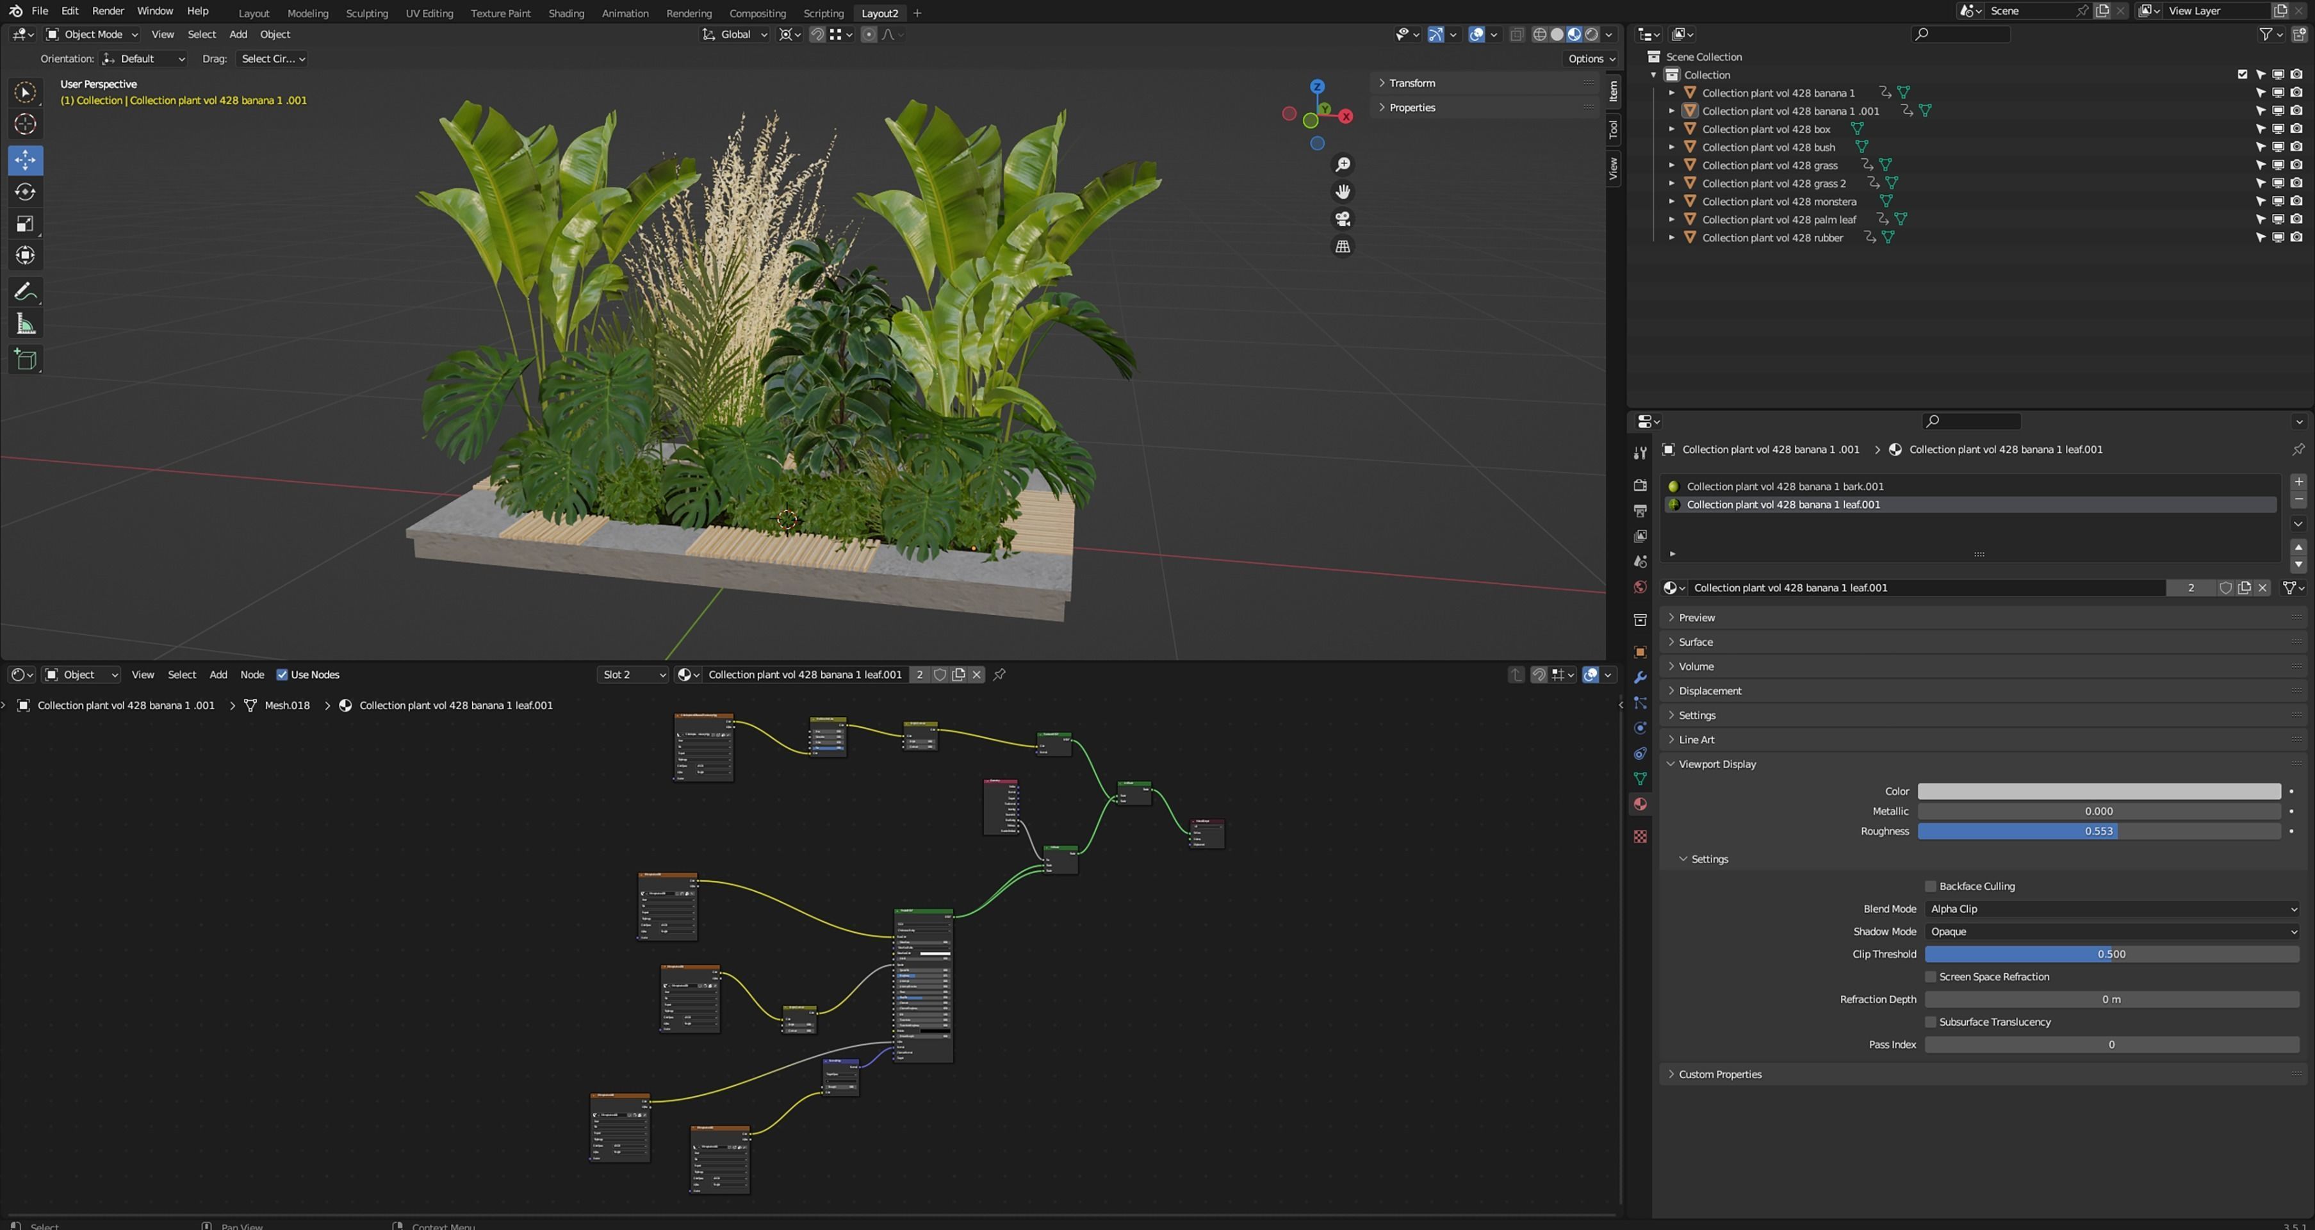Open the World properties tab icon
Screen dimensions: 2315x1230
click(1640, 587)
